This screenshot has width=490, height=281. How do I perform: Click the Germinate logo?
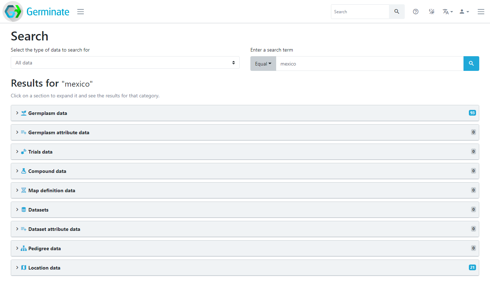[36, 11]
